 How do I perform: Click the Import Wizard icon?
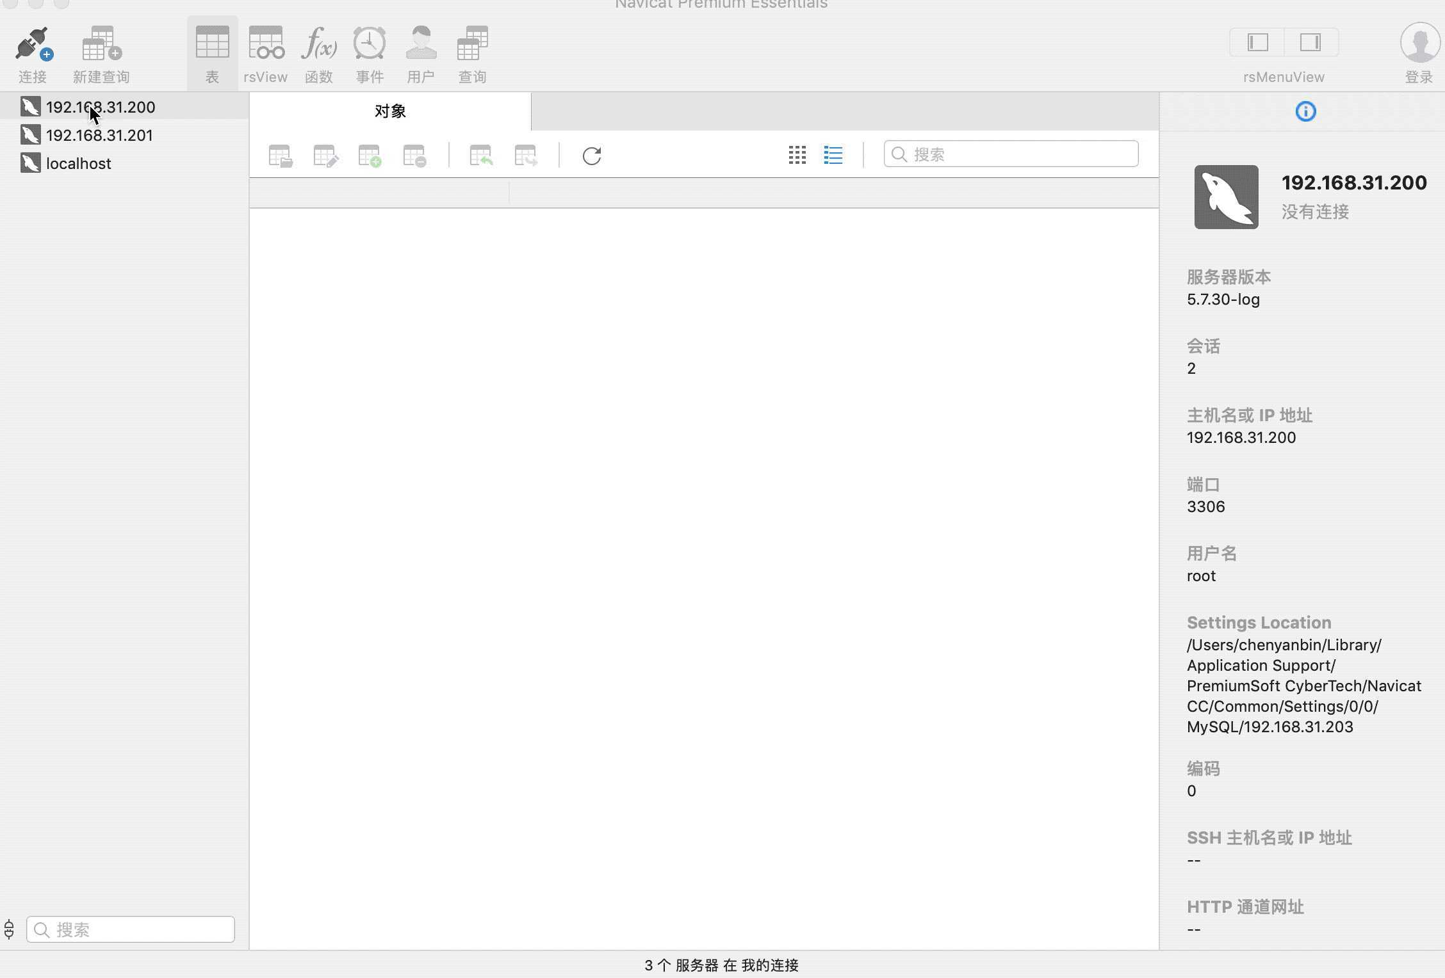tap(481, 156)
